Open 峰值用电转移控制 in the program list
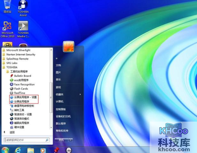 coord(22,106)
